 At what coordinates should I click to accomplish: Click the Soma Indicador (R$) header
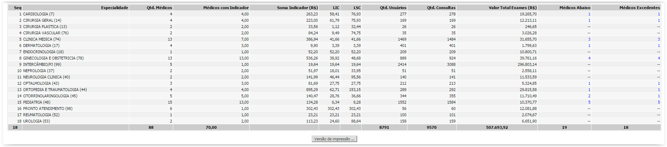(x=297, y=8)
